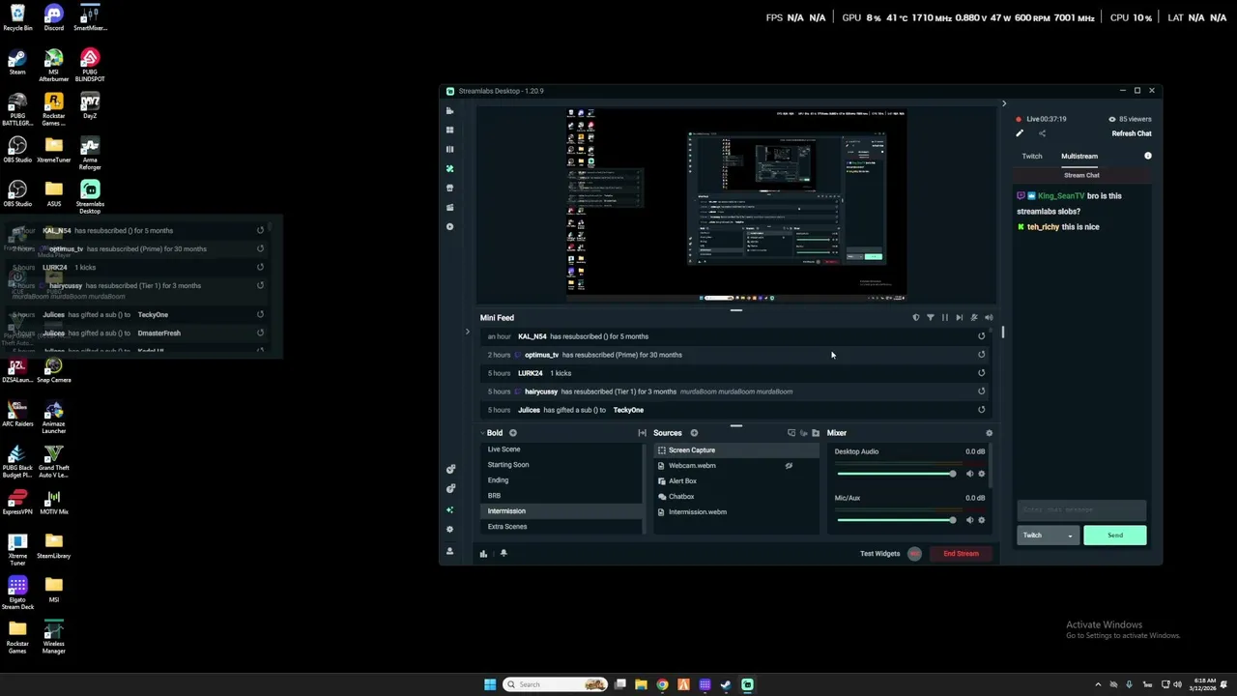Pause the Mini Feed alert queue
The width and height of the screenshot is (1237, 696).
pyautogui.click(x=945, y=317)
